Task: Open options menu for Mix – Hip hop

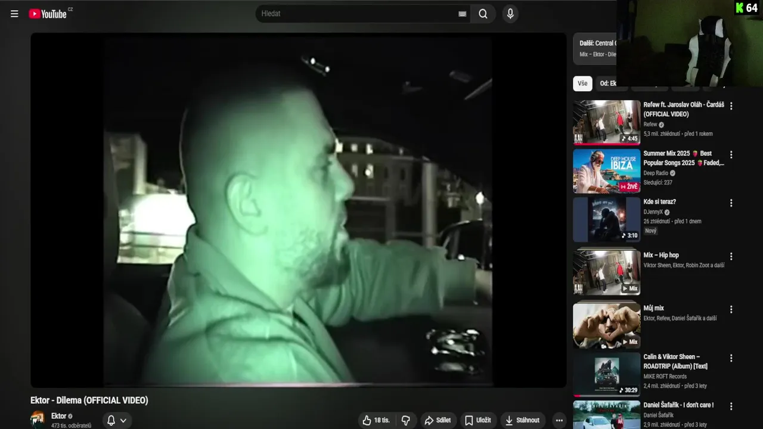Action: (731, 256)
